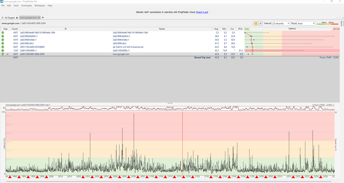Click the timeline horizontal scrollbar
The image size is (344, 183).
(x=170, y=182)
